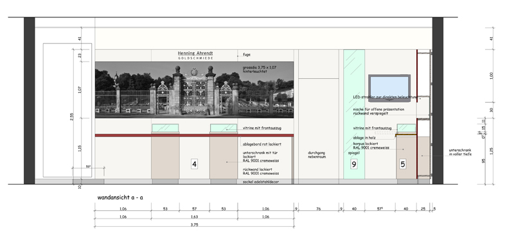514x232 pixels.
Task: Click the number 5 tag
Action: tap(403, 164)
